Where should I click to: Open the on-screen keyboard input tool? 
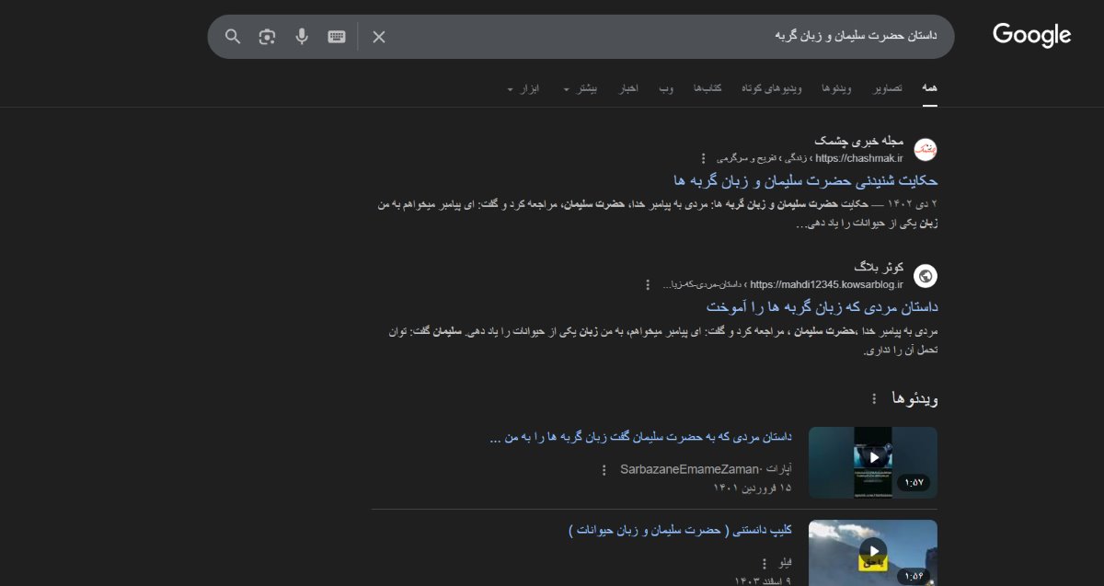point(337,37)
